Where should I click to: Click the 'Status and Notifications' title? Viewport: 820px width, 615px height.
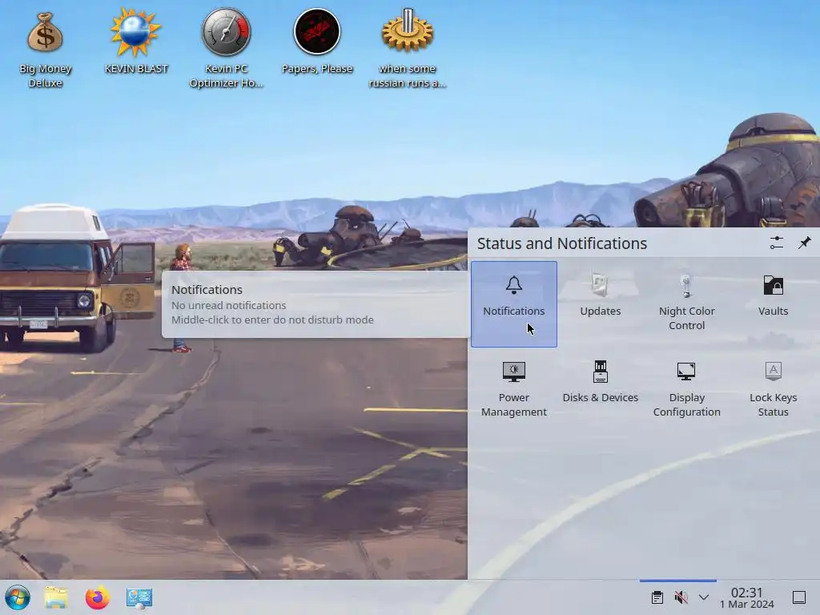pos(561,243)
